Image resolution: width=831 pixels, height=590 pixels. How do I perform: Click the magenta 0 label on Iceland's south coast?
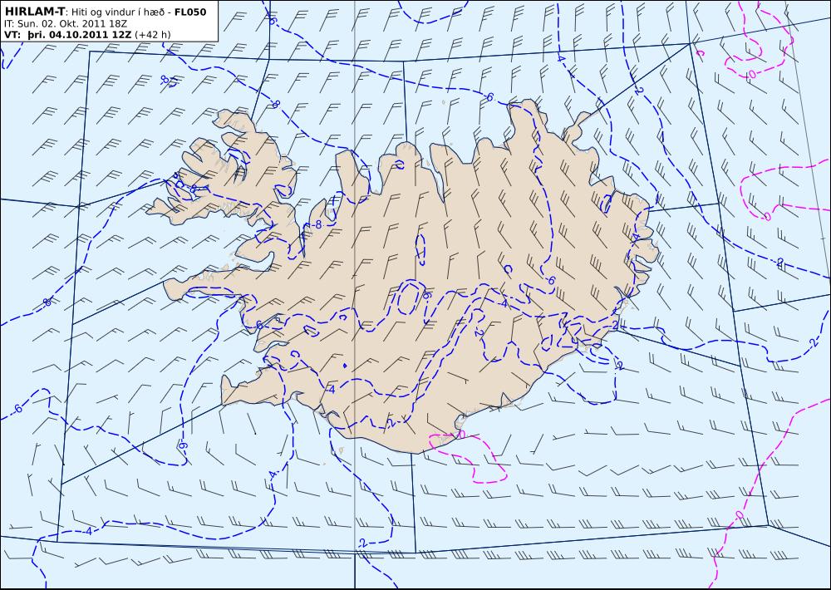click(461, 434)
